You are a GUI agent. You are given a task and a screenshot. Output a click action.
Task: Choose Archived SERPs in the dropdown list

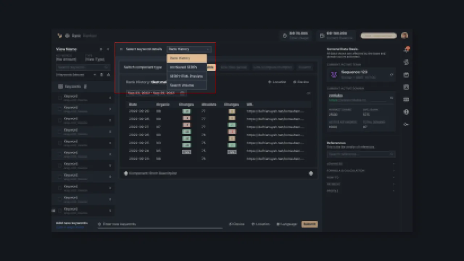point(187,67)
